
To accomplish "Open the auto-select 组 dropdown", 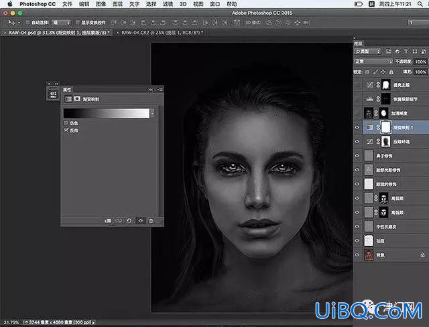I will pyautogui.click(x=61, y=22).
